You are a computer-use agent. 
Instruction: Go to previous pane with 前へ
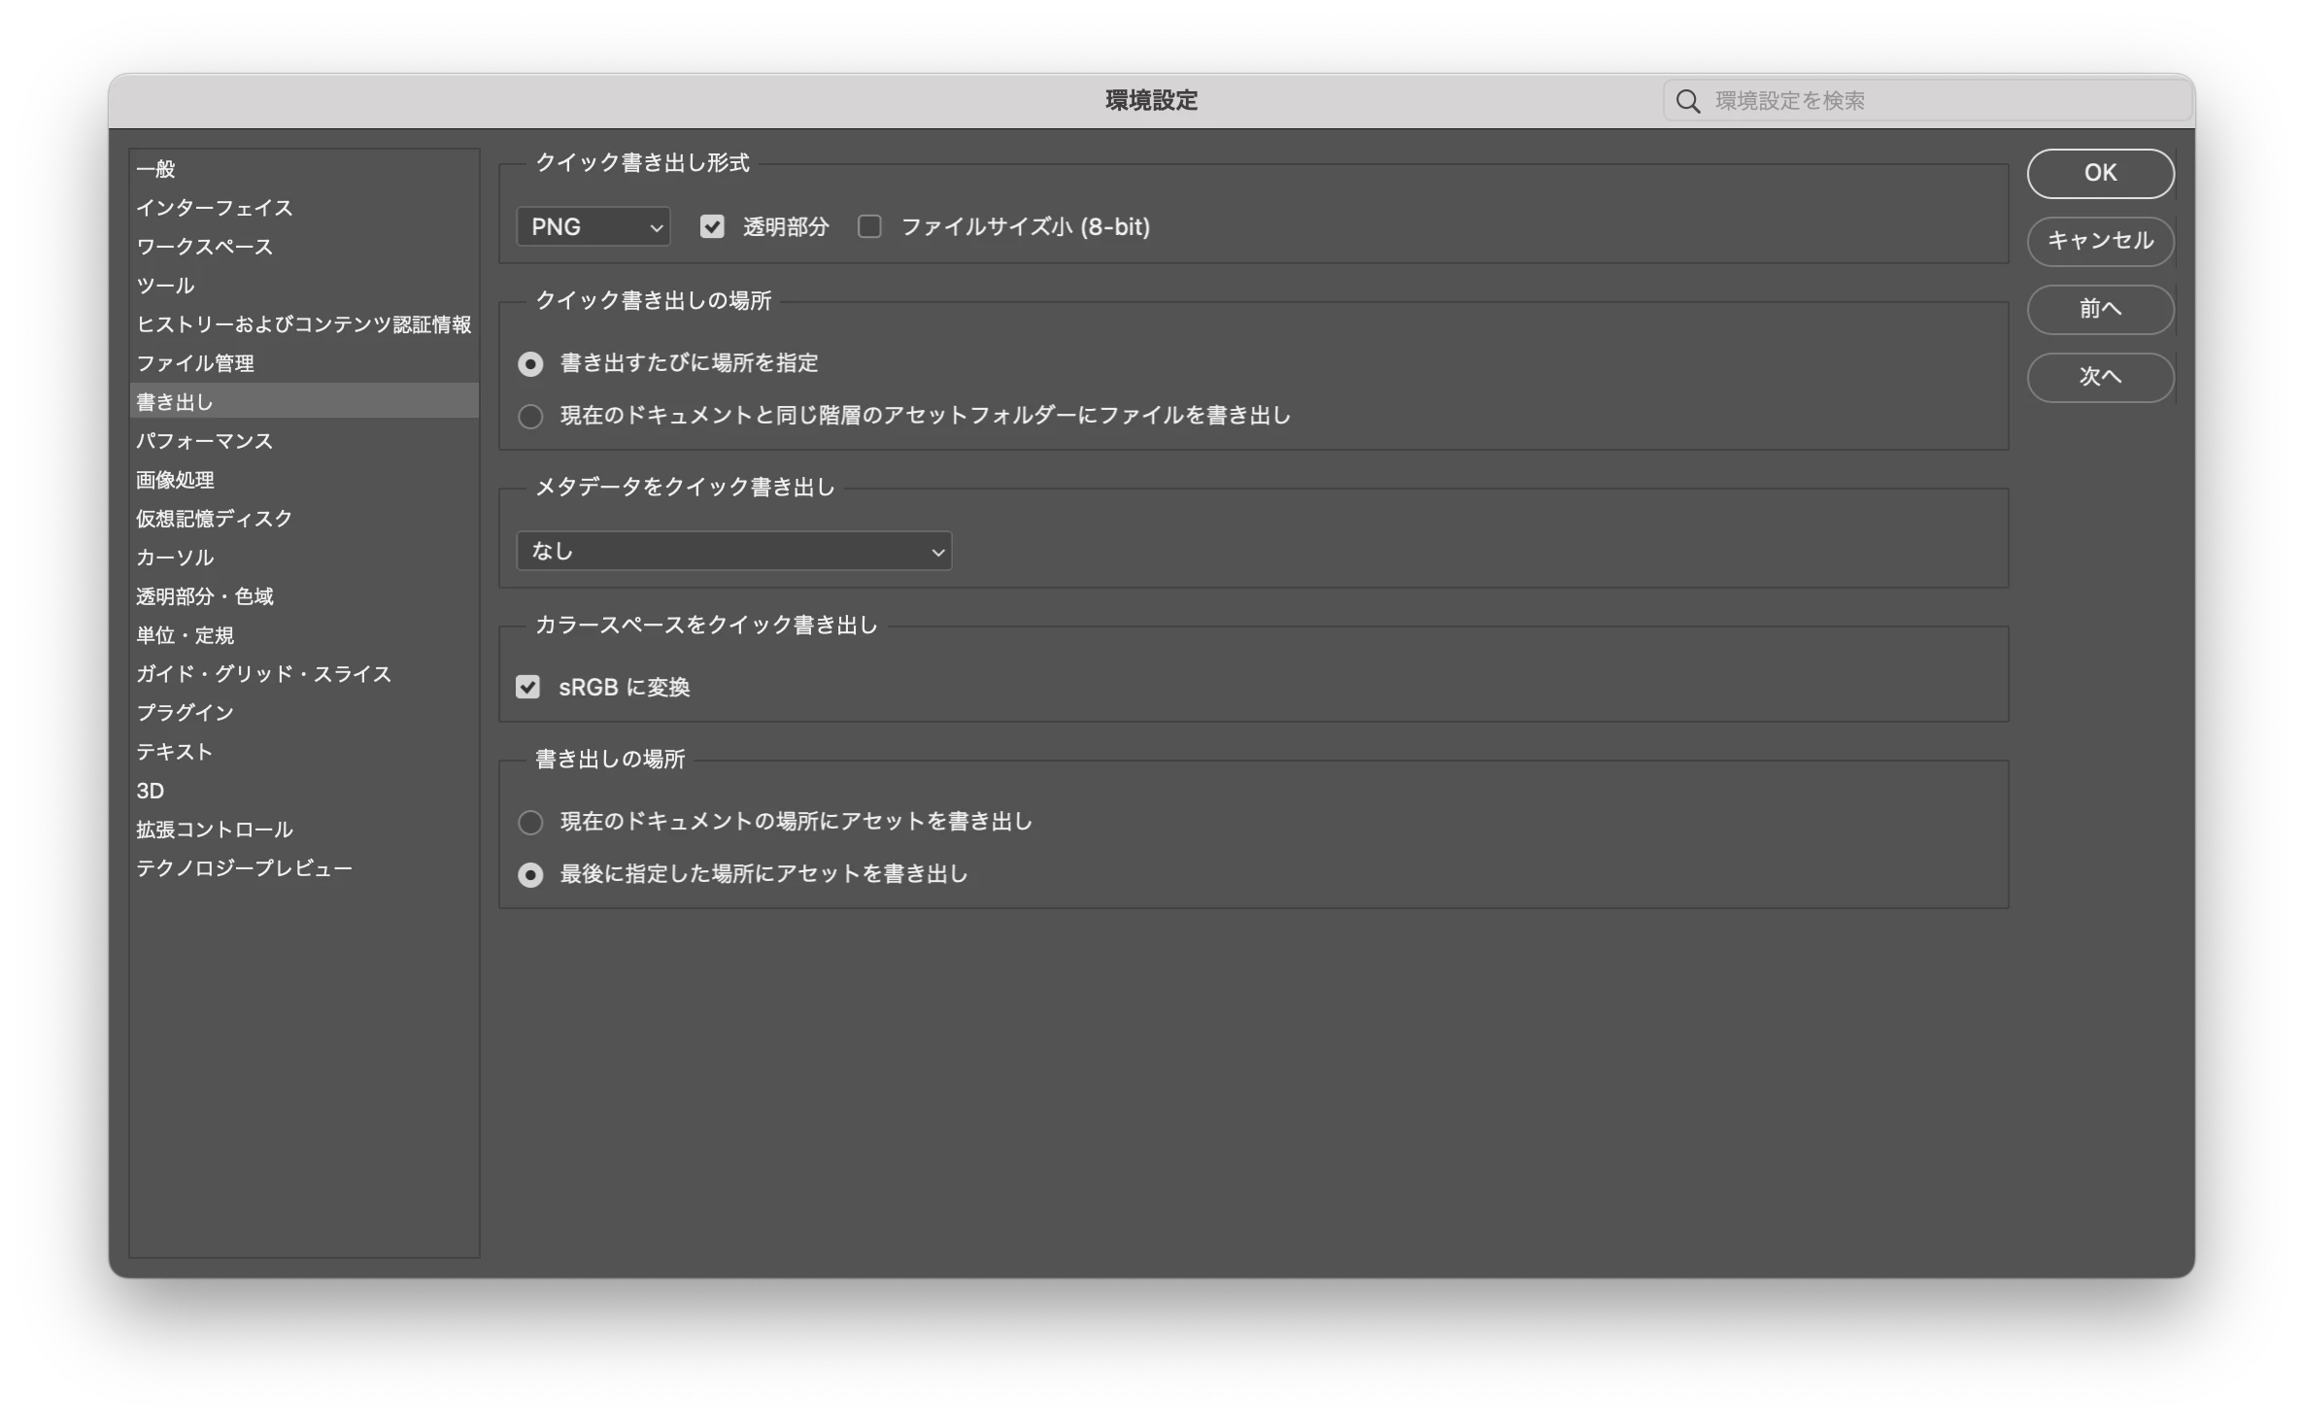click(x=2100, y=309)
